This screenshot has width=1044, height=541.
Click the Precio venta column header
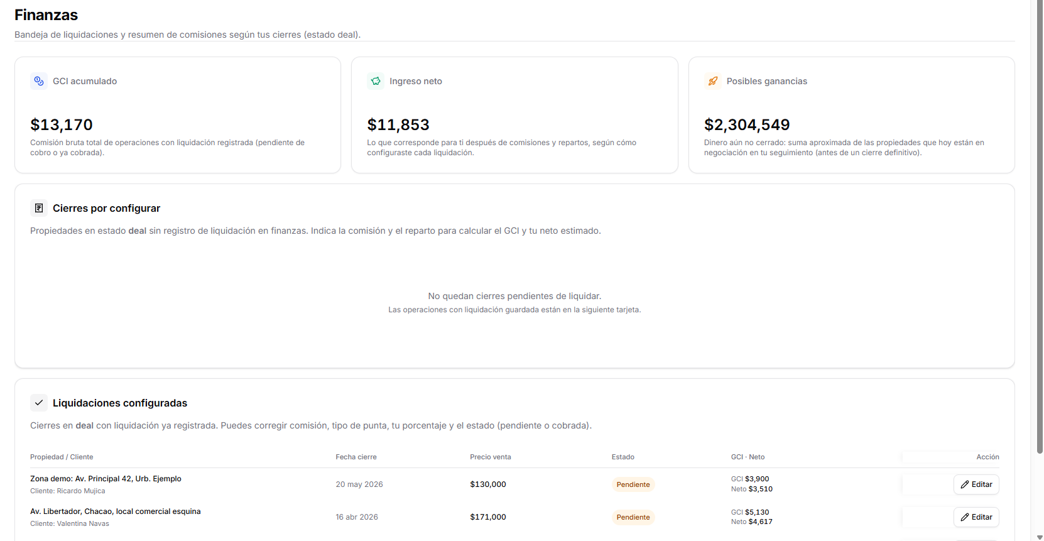[x=491, y=457]
